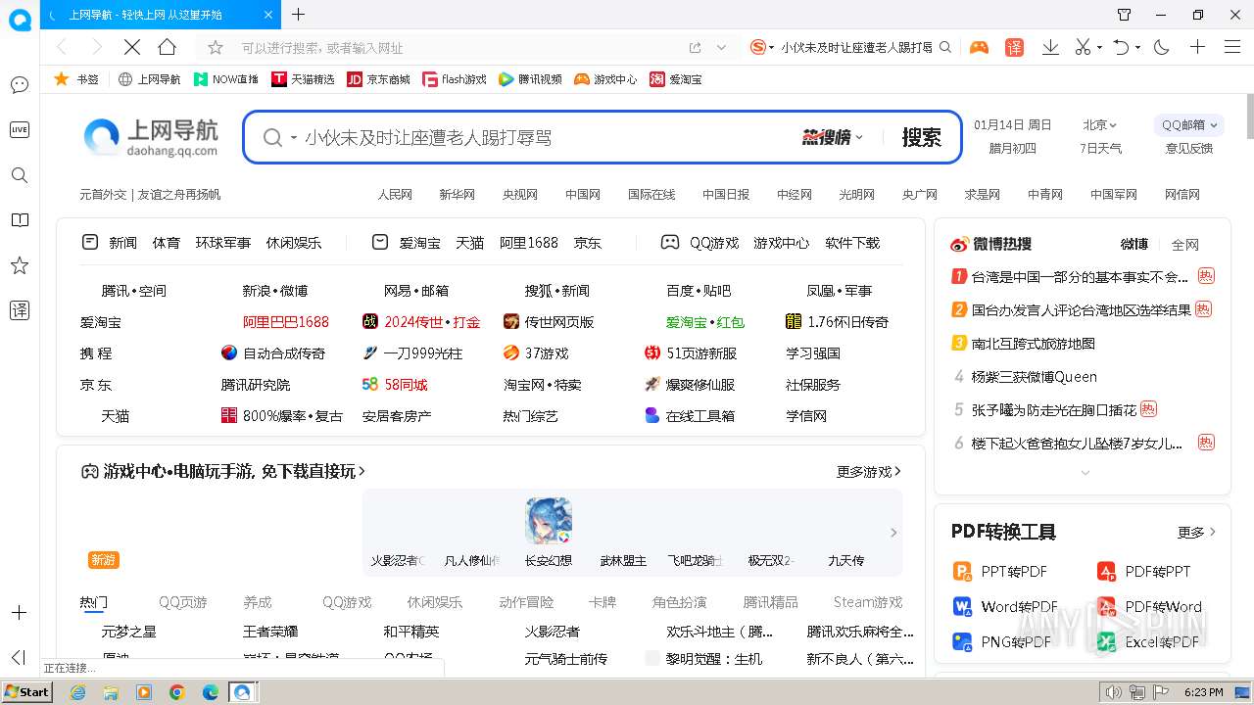
Task: Open the toolbar plus add-ons icon
Action: 1197,47
